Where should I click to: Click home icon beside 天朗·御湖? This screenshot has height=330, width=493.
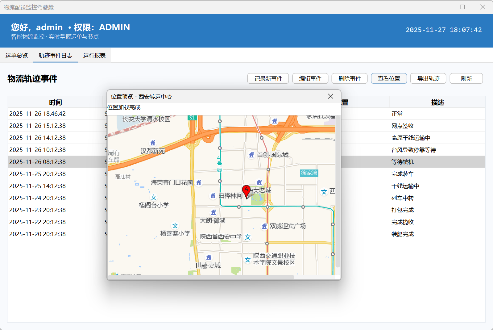point(213,212)
